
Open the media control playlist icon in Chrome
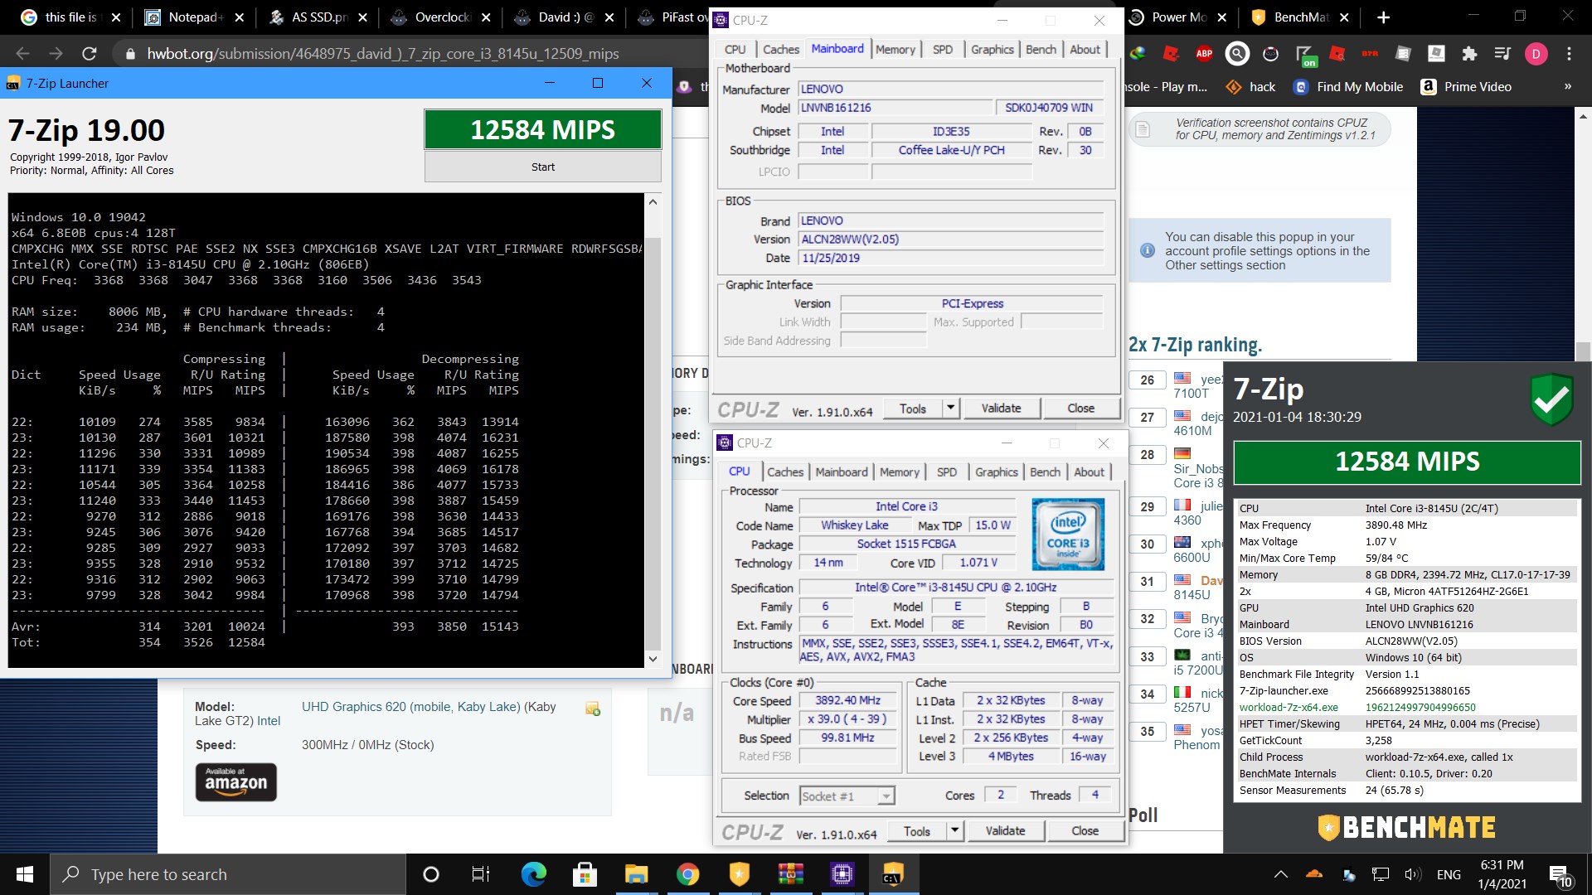pos(1502,54)
